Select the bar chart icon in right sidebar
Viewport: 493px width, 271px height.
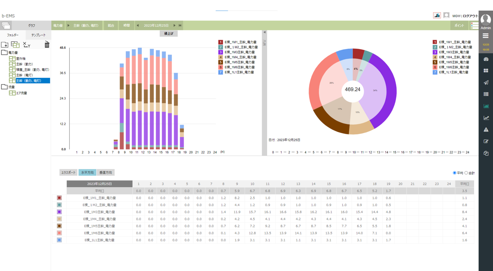pos(486,106)
